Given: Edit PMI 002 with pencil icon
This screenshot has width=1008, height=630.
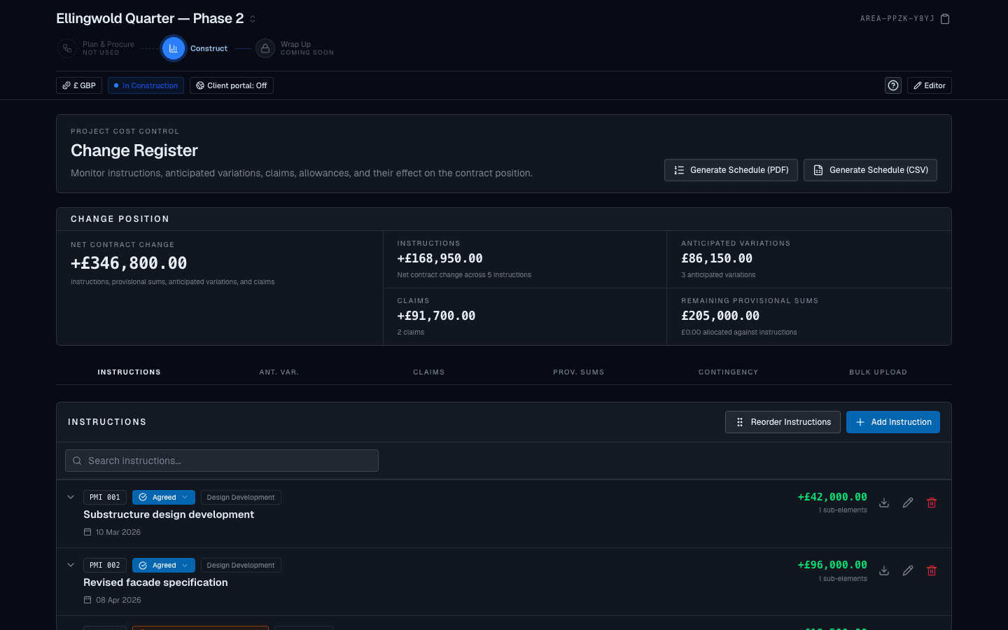Looking at the screenshot, I should 908,570.
